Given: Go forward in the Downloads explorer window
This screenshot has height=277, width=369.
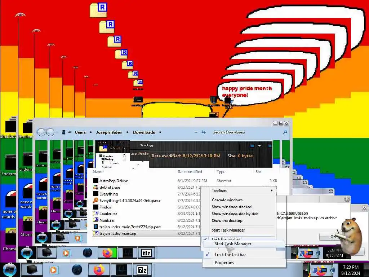Looking at the screenshot, I should [50, 132].
